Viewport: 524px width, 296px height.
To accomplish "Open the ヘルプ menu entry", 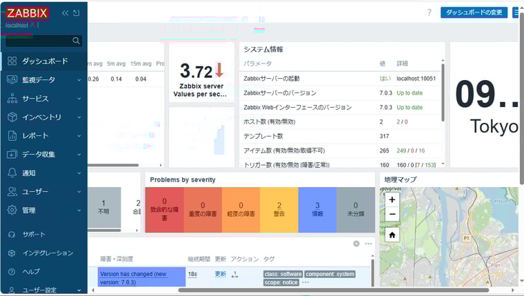I will [43, 272].
